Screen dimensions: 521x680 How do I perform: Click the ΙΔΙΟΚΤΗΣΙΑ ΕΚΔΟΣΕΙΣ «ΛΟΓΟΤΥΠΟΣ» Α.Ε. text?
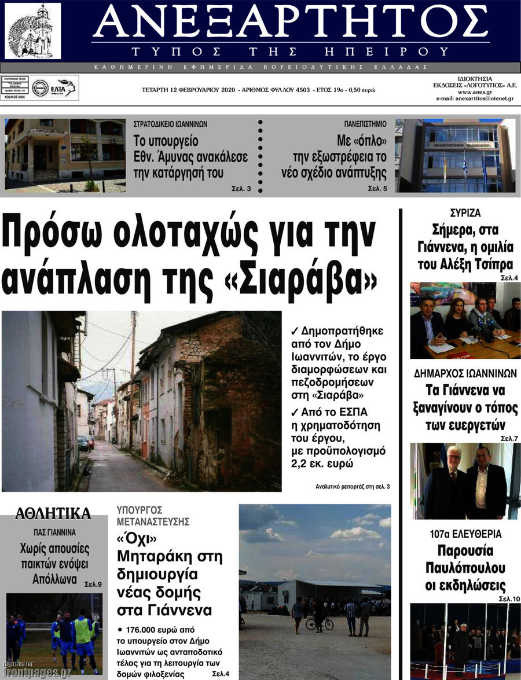click(x=475, y=82)
